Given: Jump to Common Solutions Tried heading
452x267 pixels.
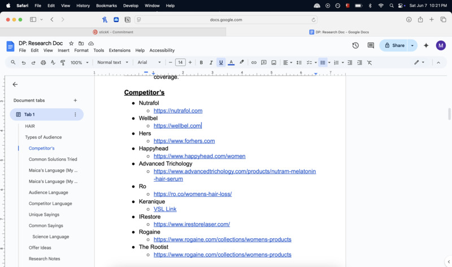Looking at the screenshot, I should click(x=53, y=159).
